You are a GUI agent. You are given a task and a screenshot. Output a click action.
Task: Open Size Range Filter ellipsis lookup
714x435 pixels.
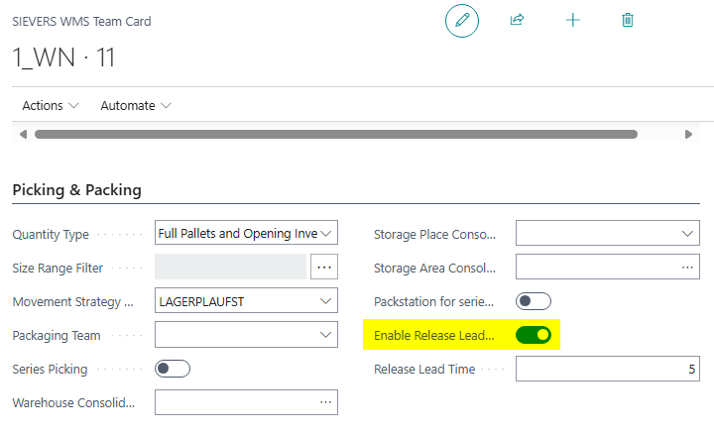tap(324, 267)
